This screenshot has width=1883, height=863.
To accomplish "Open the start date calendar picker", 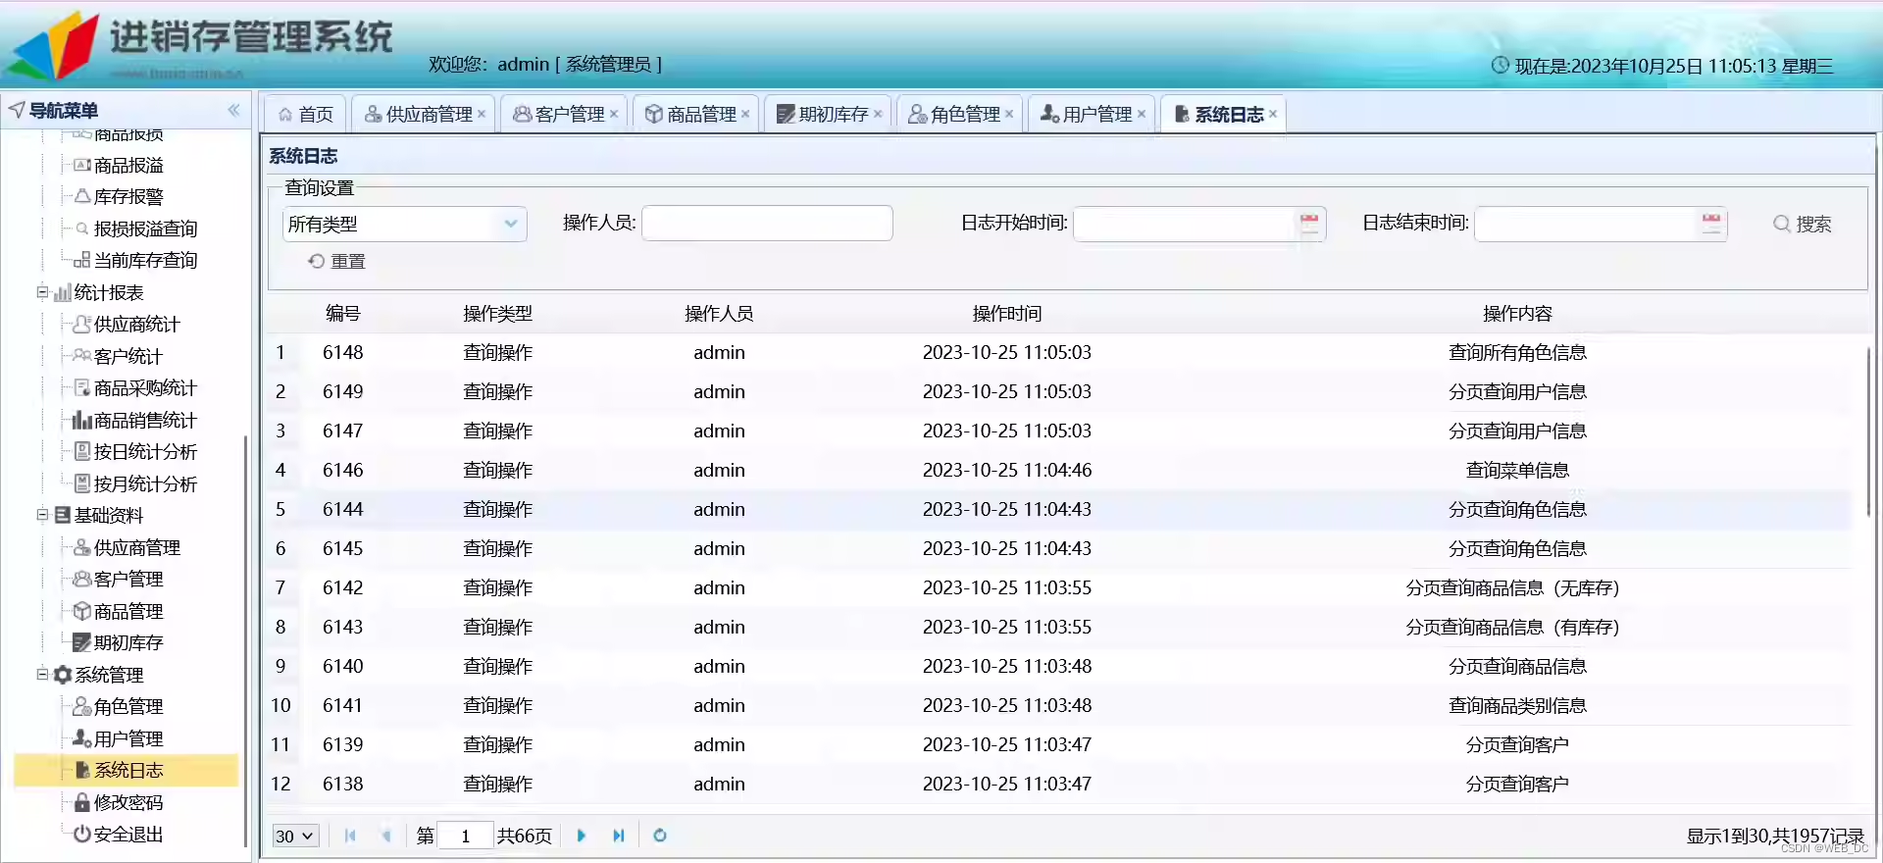I will pos(1309,224).
